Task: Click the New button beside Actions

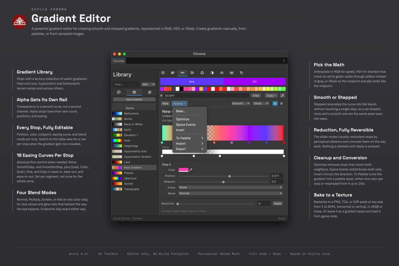Action: pyautogui.click(x=165, y=104)
